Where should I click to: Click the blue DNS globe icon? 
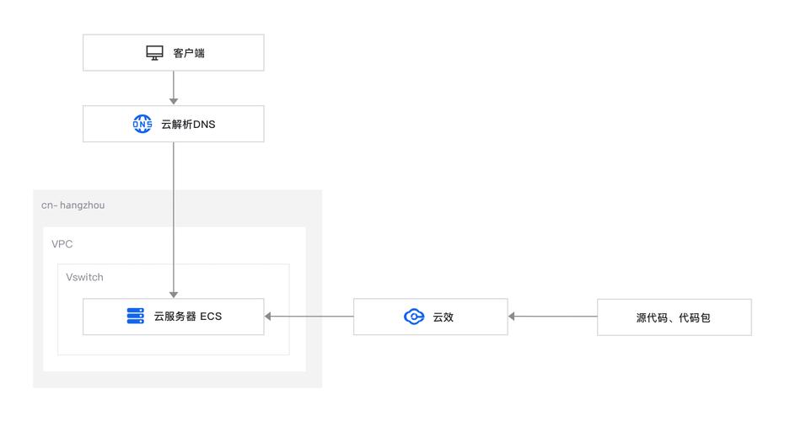point(142,124)
